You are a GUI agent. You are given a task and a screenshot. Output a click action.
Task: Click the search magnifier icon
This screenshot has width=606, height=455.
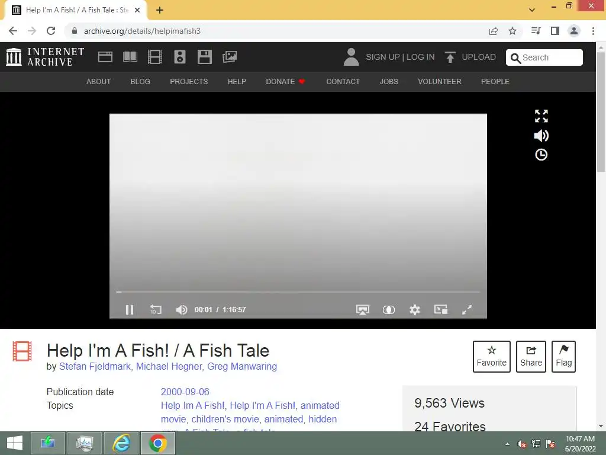(515, 58)
